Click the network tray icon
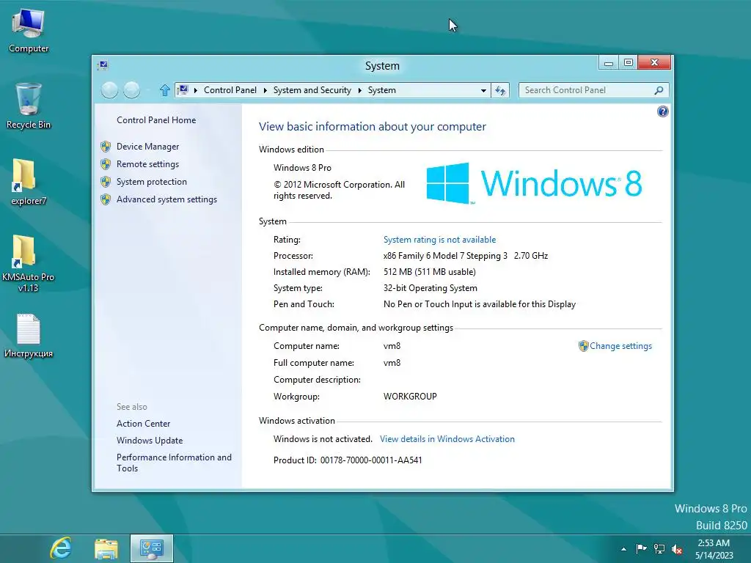751x563 pixels. (659, 548)
